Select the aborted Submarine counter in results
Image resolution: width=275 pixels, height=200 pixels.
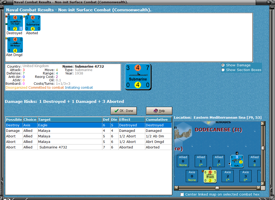tap(33, 23)
